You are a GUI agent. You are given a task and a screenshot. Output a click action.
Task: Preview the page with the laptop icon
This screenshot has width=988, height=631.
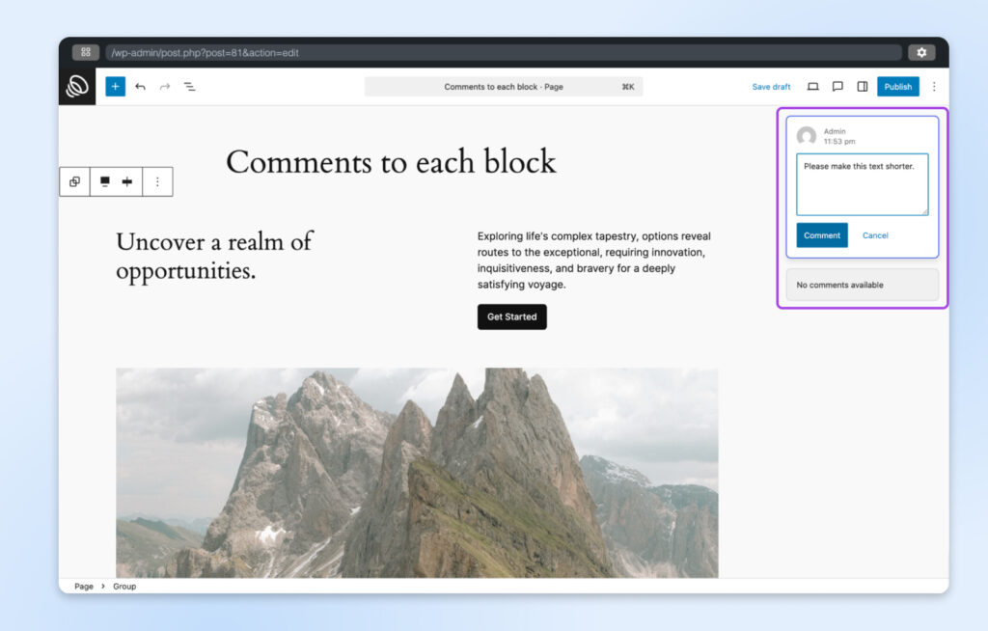pos(812,86)
